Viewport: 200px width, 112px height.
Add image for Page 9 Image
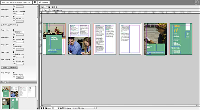(x=14, y=52)
